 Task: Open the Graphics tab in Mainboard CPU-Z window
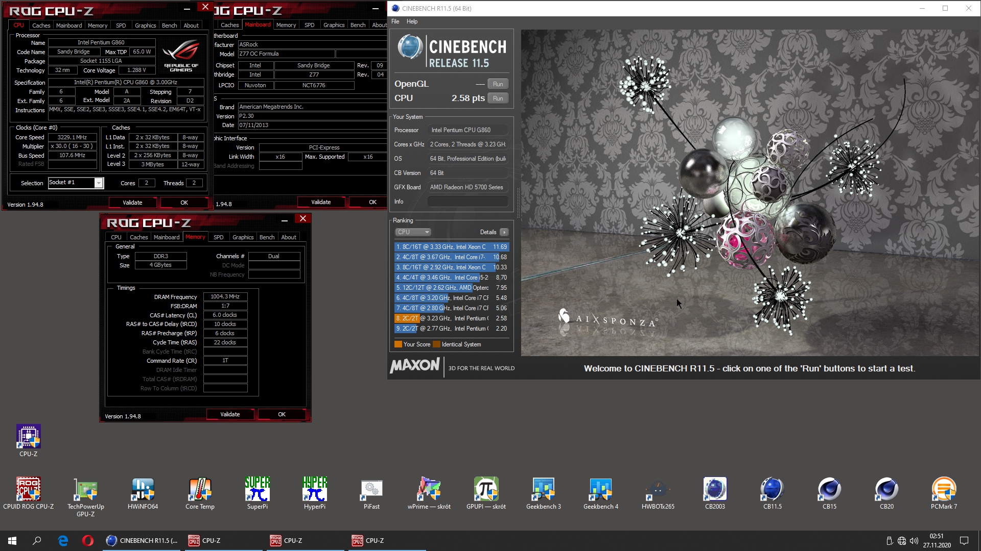334,25
